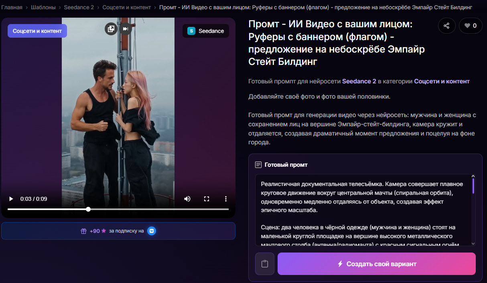Click the last breadcrumb prompt title

coord(315,7)
